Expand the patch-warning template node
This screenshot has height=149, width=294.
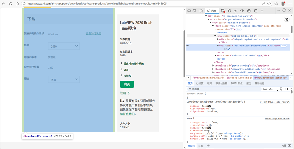tap(213, 66)
